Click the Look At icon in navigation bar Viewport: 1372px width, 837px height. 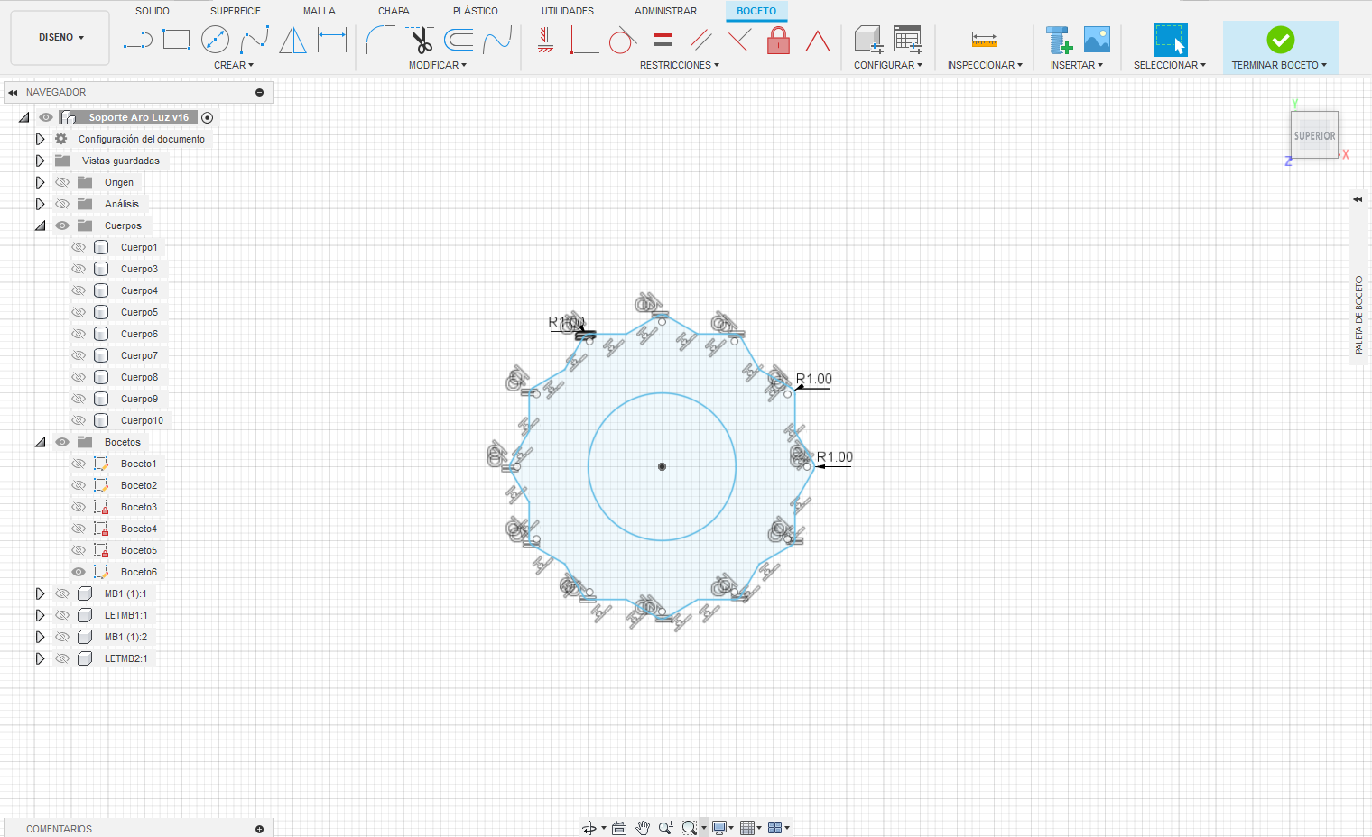(619, 828)
